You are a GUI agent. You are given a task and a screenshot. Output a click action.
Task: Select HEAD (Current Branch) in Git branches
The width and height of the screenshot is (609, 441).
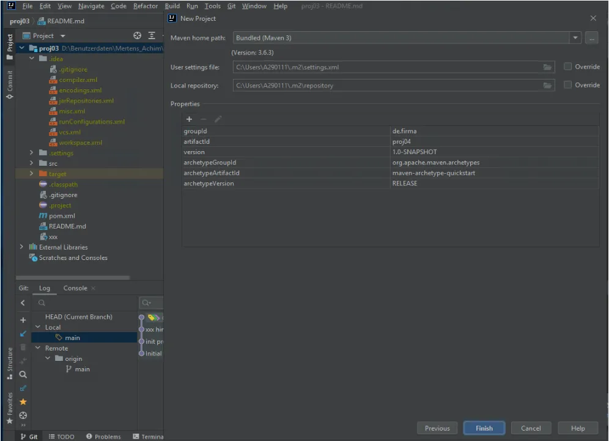79,317
